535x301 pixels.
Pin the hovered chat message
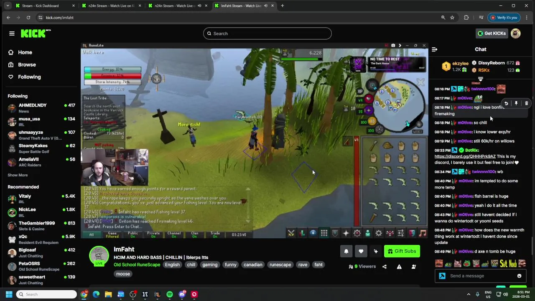pos(516,103)
